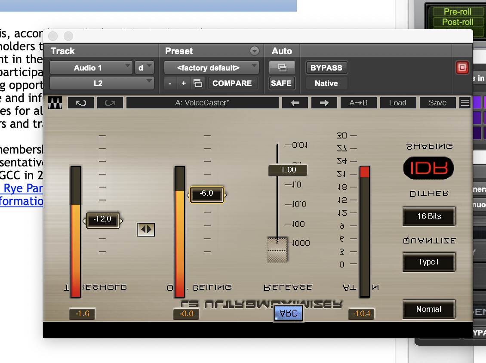Go to next preset with right arrow
The height and width of the screenshot is (363, 486).
click(324, 103)
